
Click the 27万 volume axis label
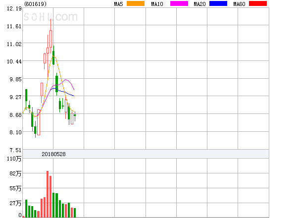click(x=15, y=203)
